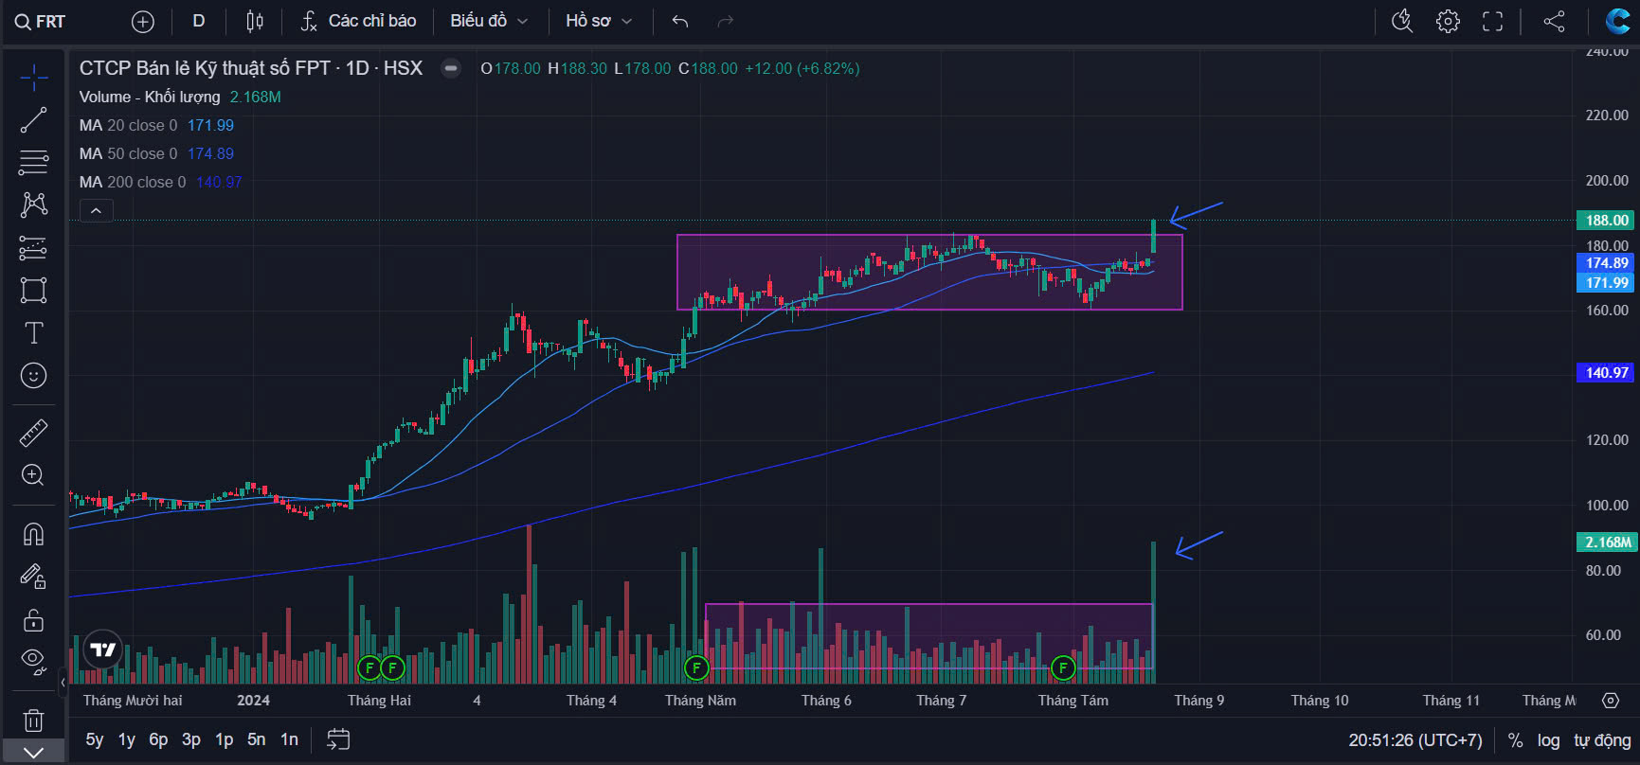The width and height of the screenshot is (1640, 765).
Task: Click the first F marker near Tháng Hai
Action: coord(369,668)
